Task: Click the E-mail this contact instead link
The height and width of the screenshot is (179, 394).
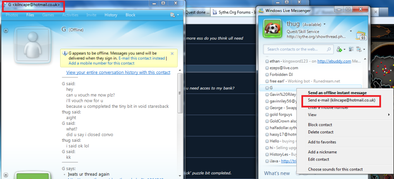Action: 142,58
